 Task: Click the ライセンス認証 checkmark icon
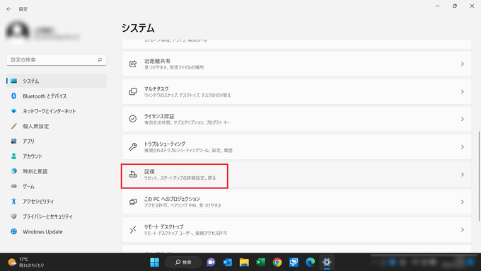point(133,119)
